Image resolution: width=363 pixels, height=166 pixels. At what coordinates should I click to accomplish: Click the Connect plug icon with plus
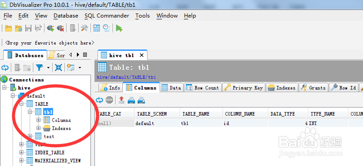50,28
